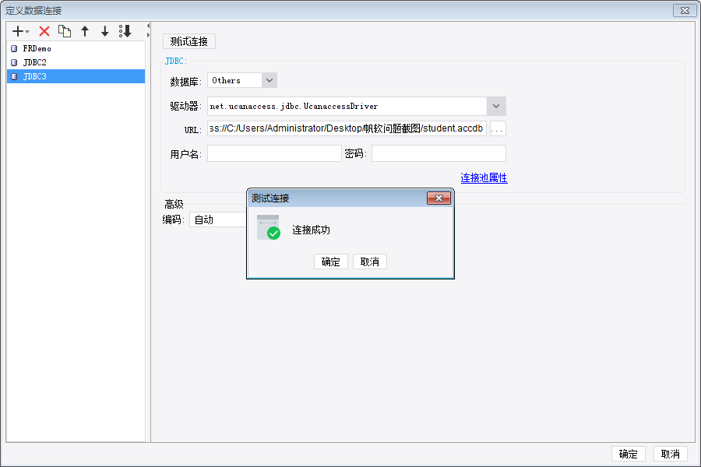Open the 连接池属性 link
Screen dimensions: 701x467
pyautogui.click(x=484, y=178)
